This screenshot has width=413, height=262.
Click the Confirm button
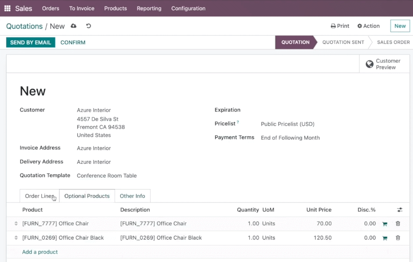tap(73, 42)
